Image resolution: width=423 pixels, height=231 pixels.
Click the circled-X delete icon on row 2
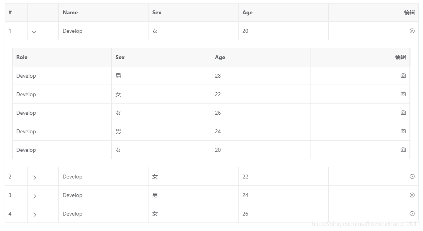(x=412, y=176)
